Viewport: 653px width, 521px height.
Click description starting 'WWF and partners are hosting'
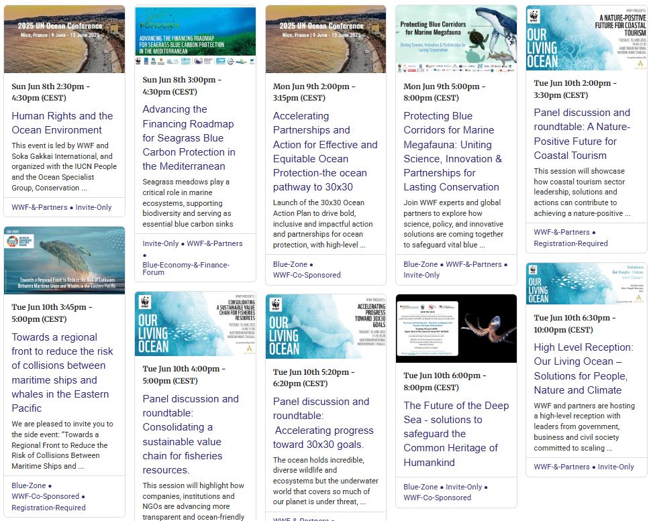click(585, 426)
